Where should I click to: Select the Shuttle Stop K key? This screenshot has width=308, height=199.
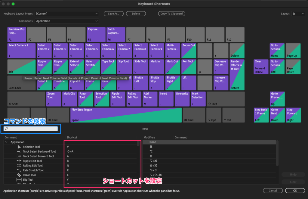pos(157,83)
